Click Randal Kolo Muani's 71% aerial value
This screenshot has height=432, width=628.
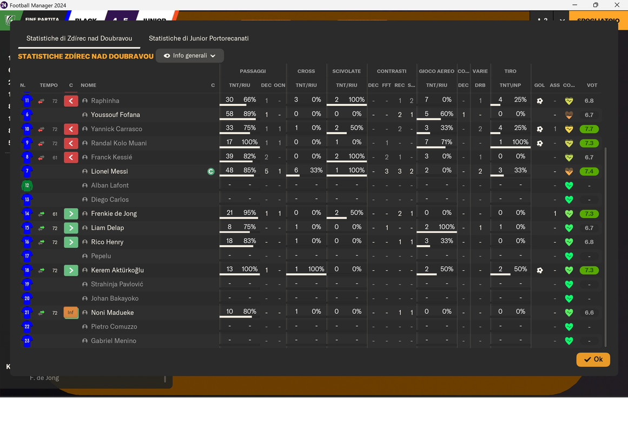pos(447,142)
